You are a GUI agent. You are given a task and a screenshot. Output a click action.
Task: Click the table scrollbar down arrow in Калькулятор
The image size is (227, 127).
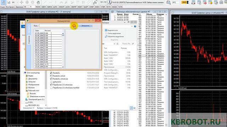click(x=63, y=67)
